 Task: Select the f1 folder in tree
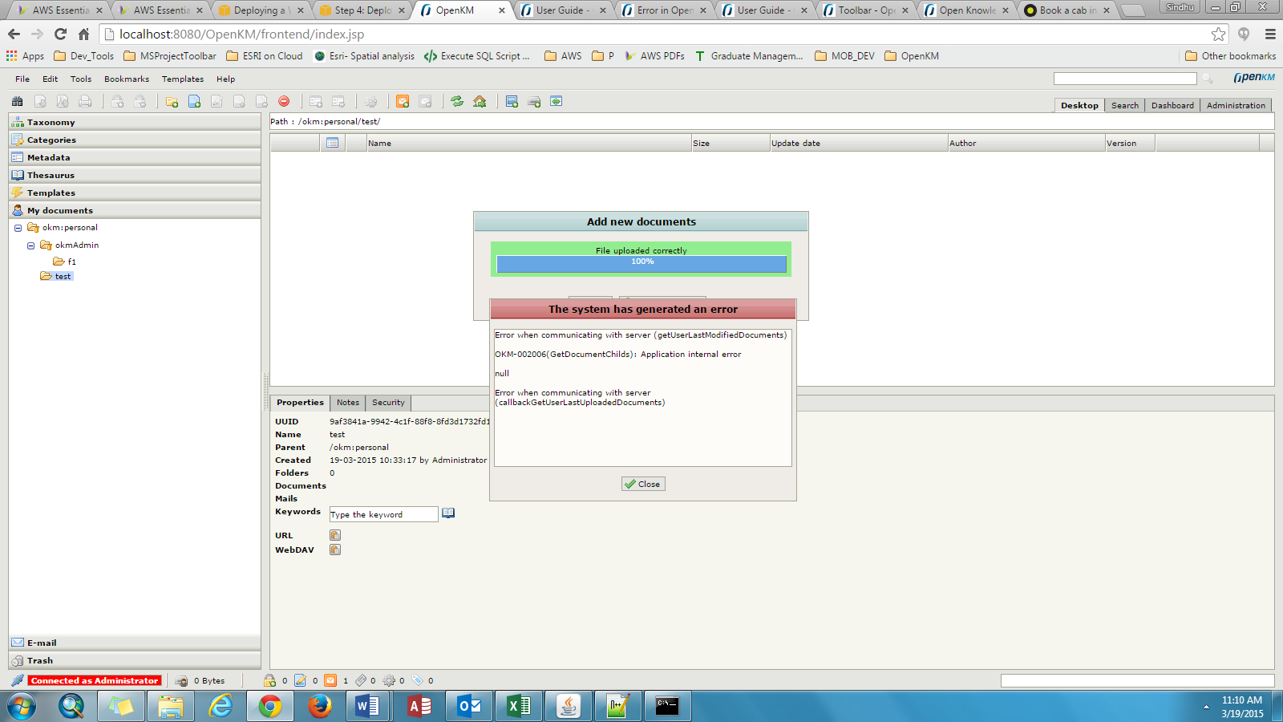pos(71,262)
